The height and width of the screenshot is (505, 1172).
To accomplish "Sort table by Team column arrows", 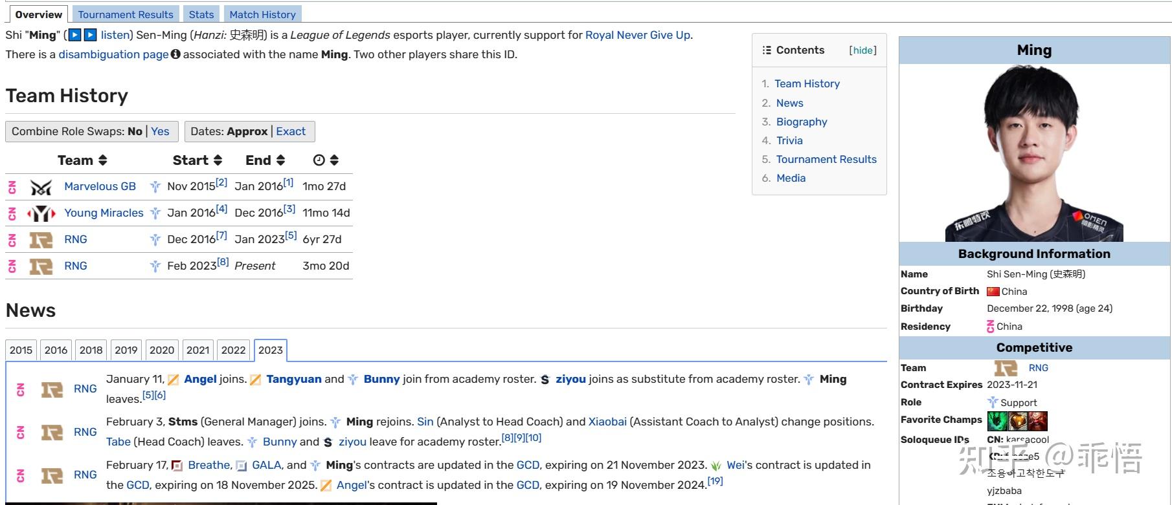I will tap(102, 160).
